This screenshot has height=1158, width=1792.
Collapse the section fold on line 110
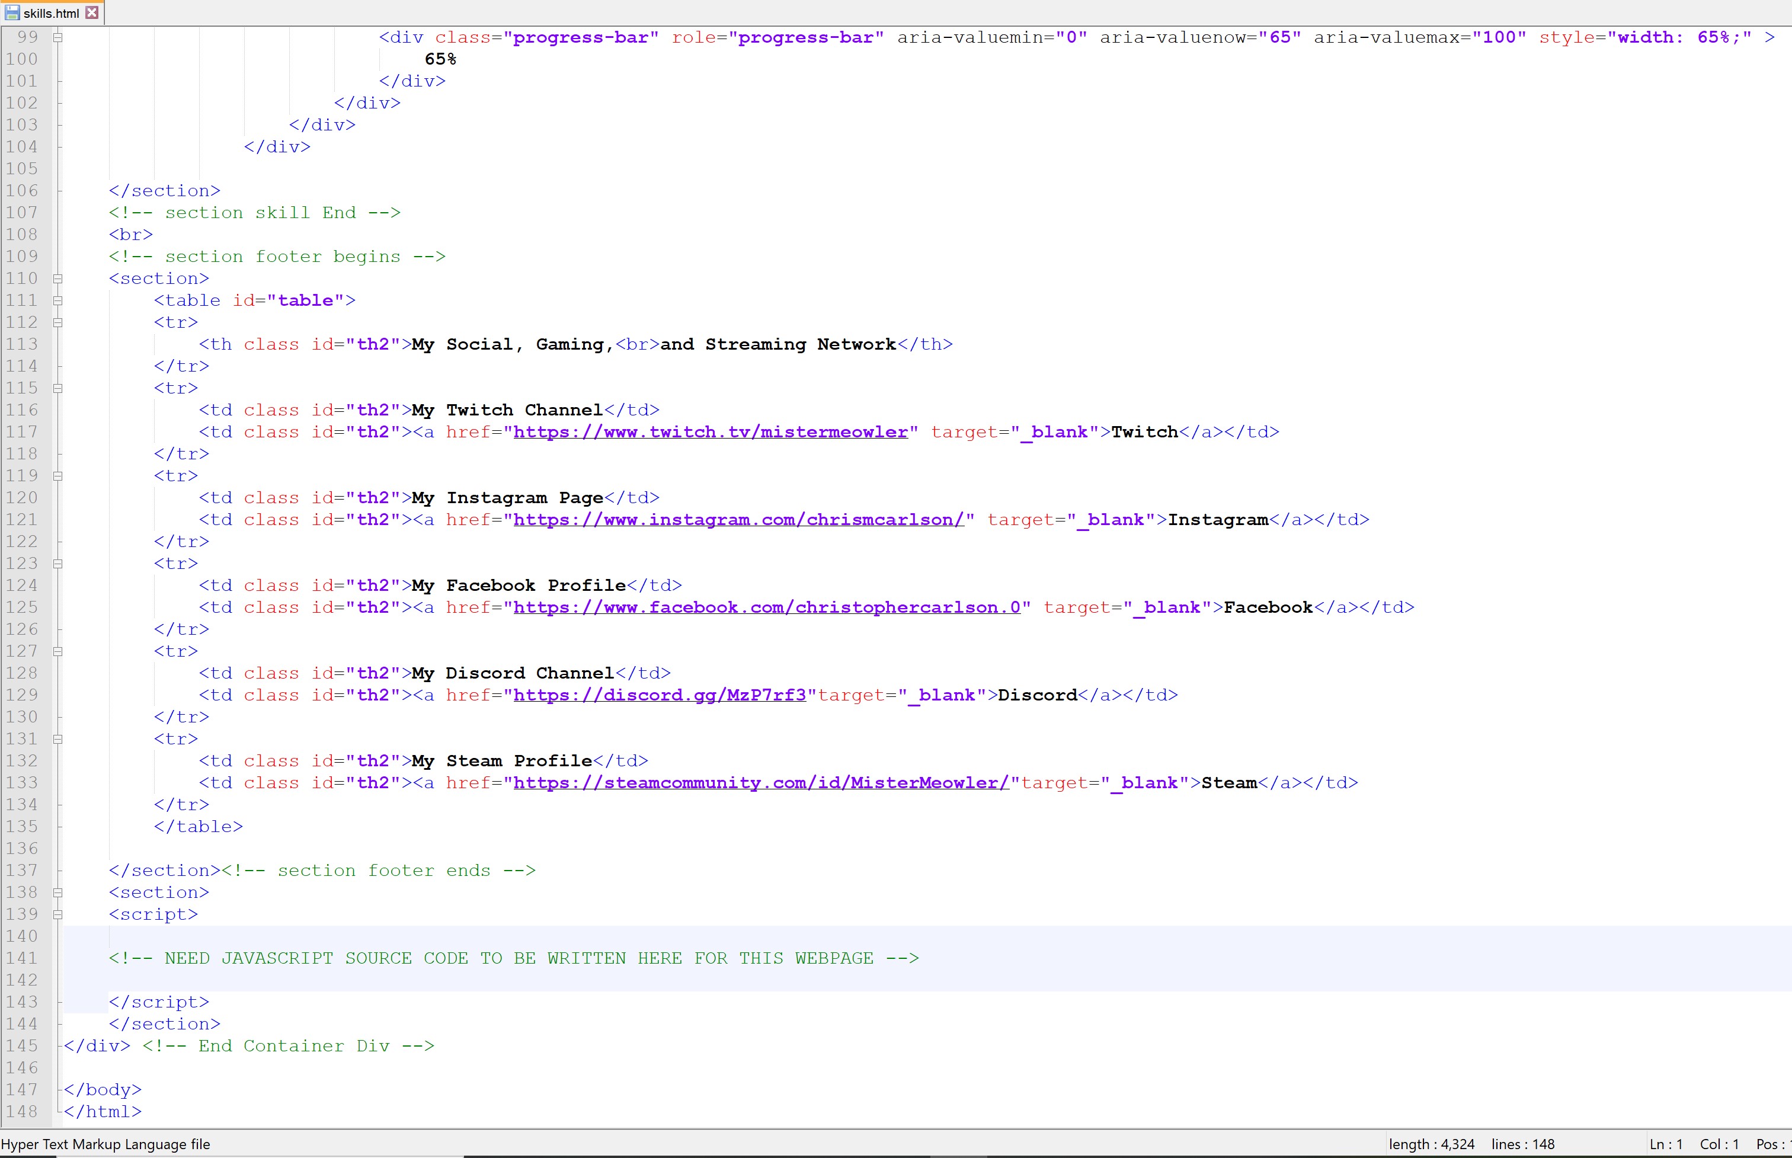point(58,278)
